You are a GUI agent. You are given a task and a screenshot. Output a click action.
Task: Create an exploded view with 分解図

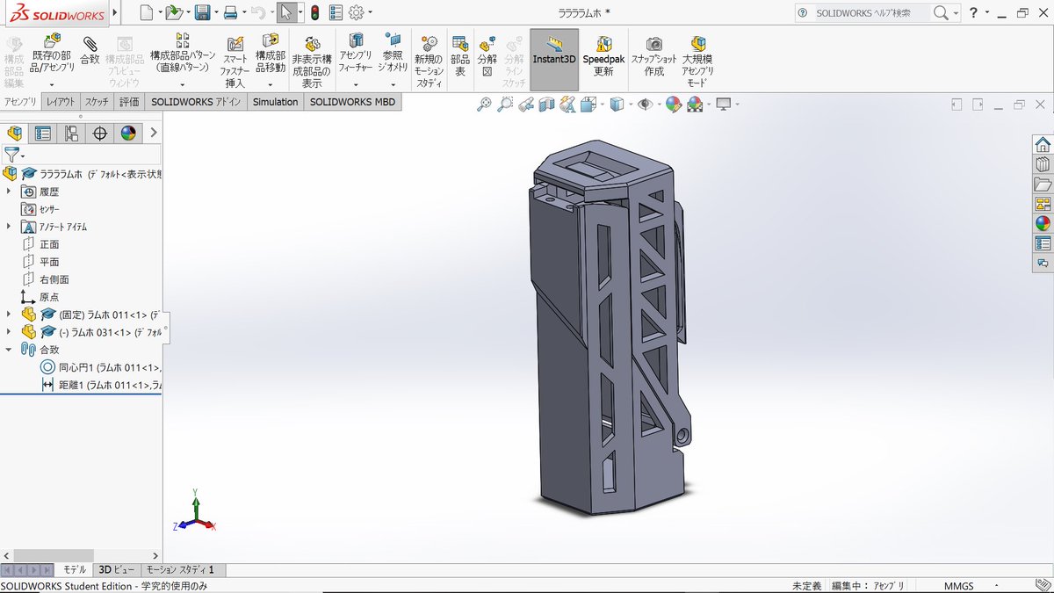(x=487, y=56)
